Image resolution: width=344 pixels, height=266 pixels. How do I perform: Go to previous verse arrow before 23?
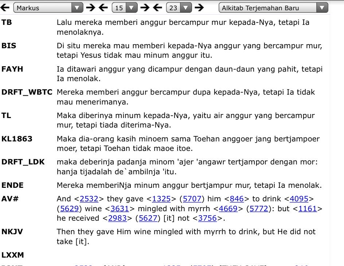pyautogui.click(x=157, y=8)
